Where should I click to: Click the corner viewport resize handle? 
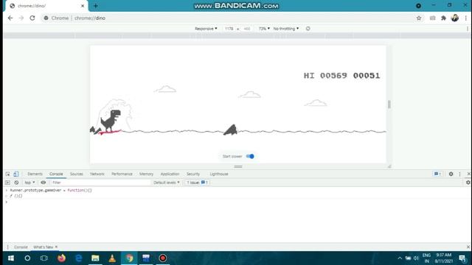click(389, 166)
